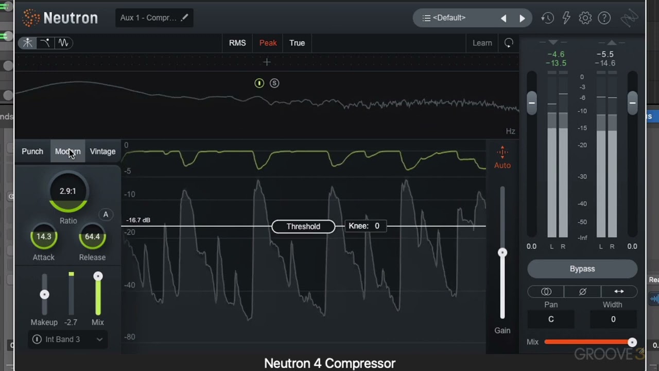
Task: Solo the band with S button
Action: point(274,83)
